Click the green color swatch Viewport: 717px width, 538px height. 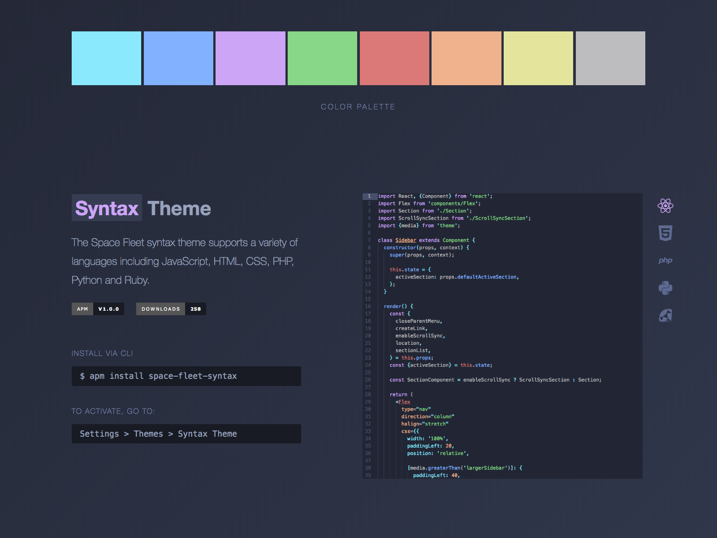pos(322,58)
